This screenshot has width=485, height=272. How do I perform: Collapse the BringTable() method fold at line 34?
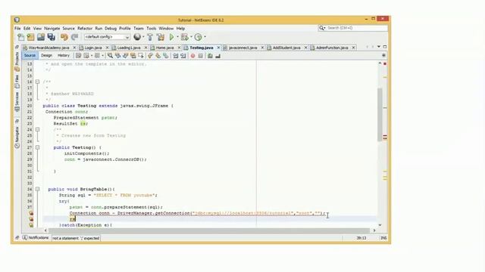pyautogui.click(x=37, y=189)
